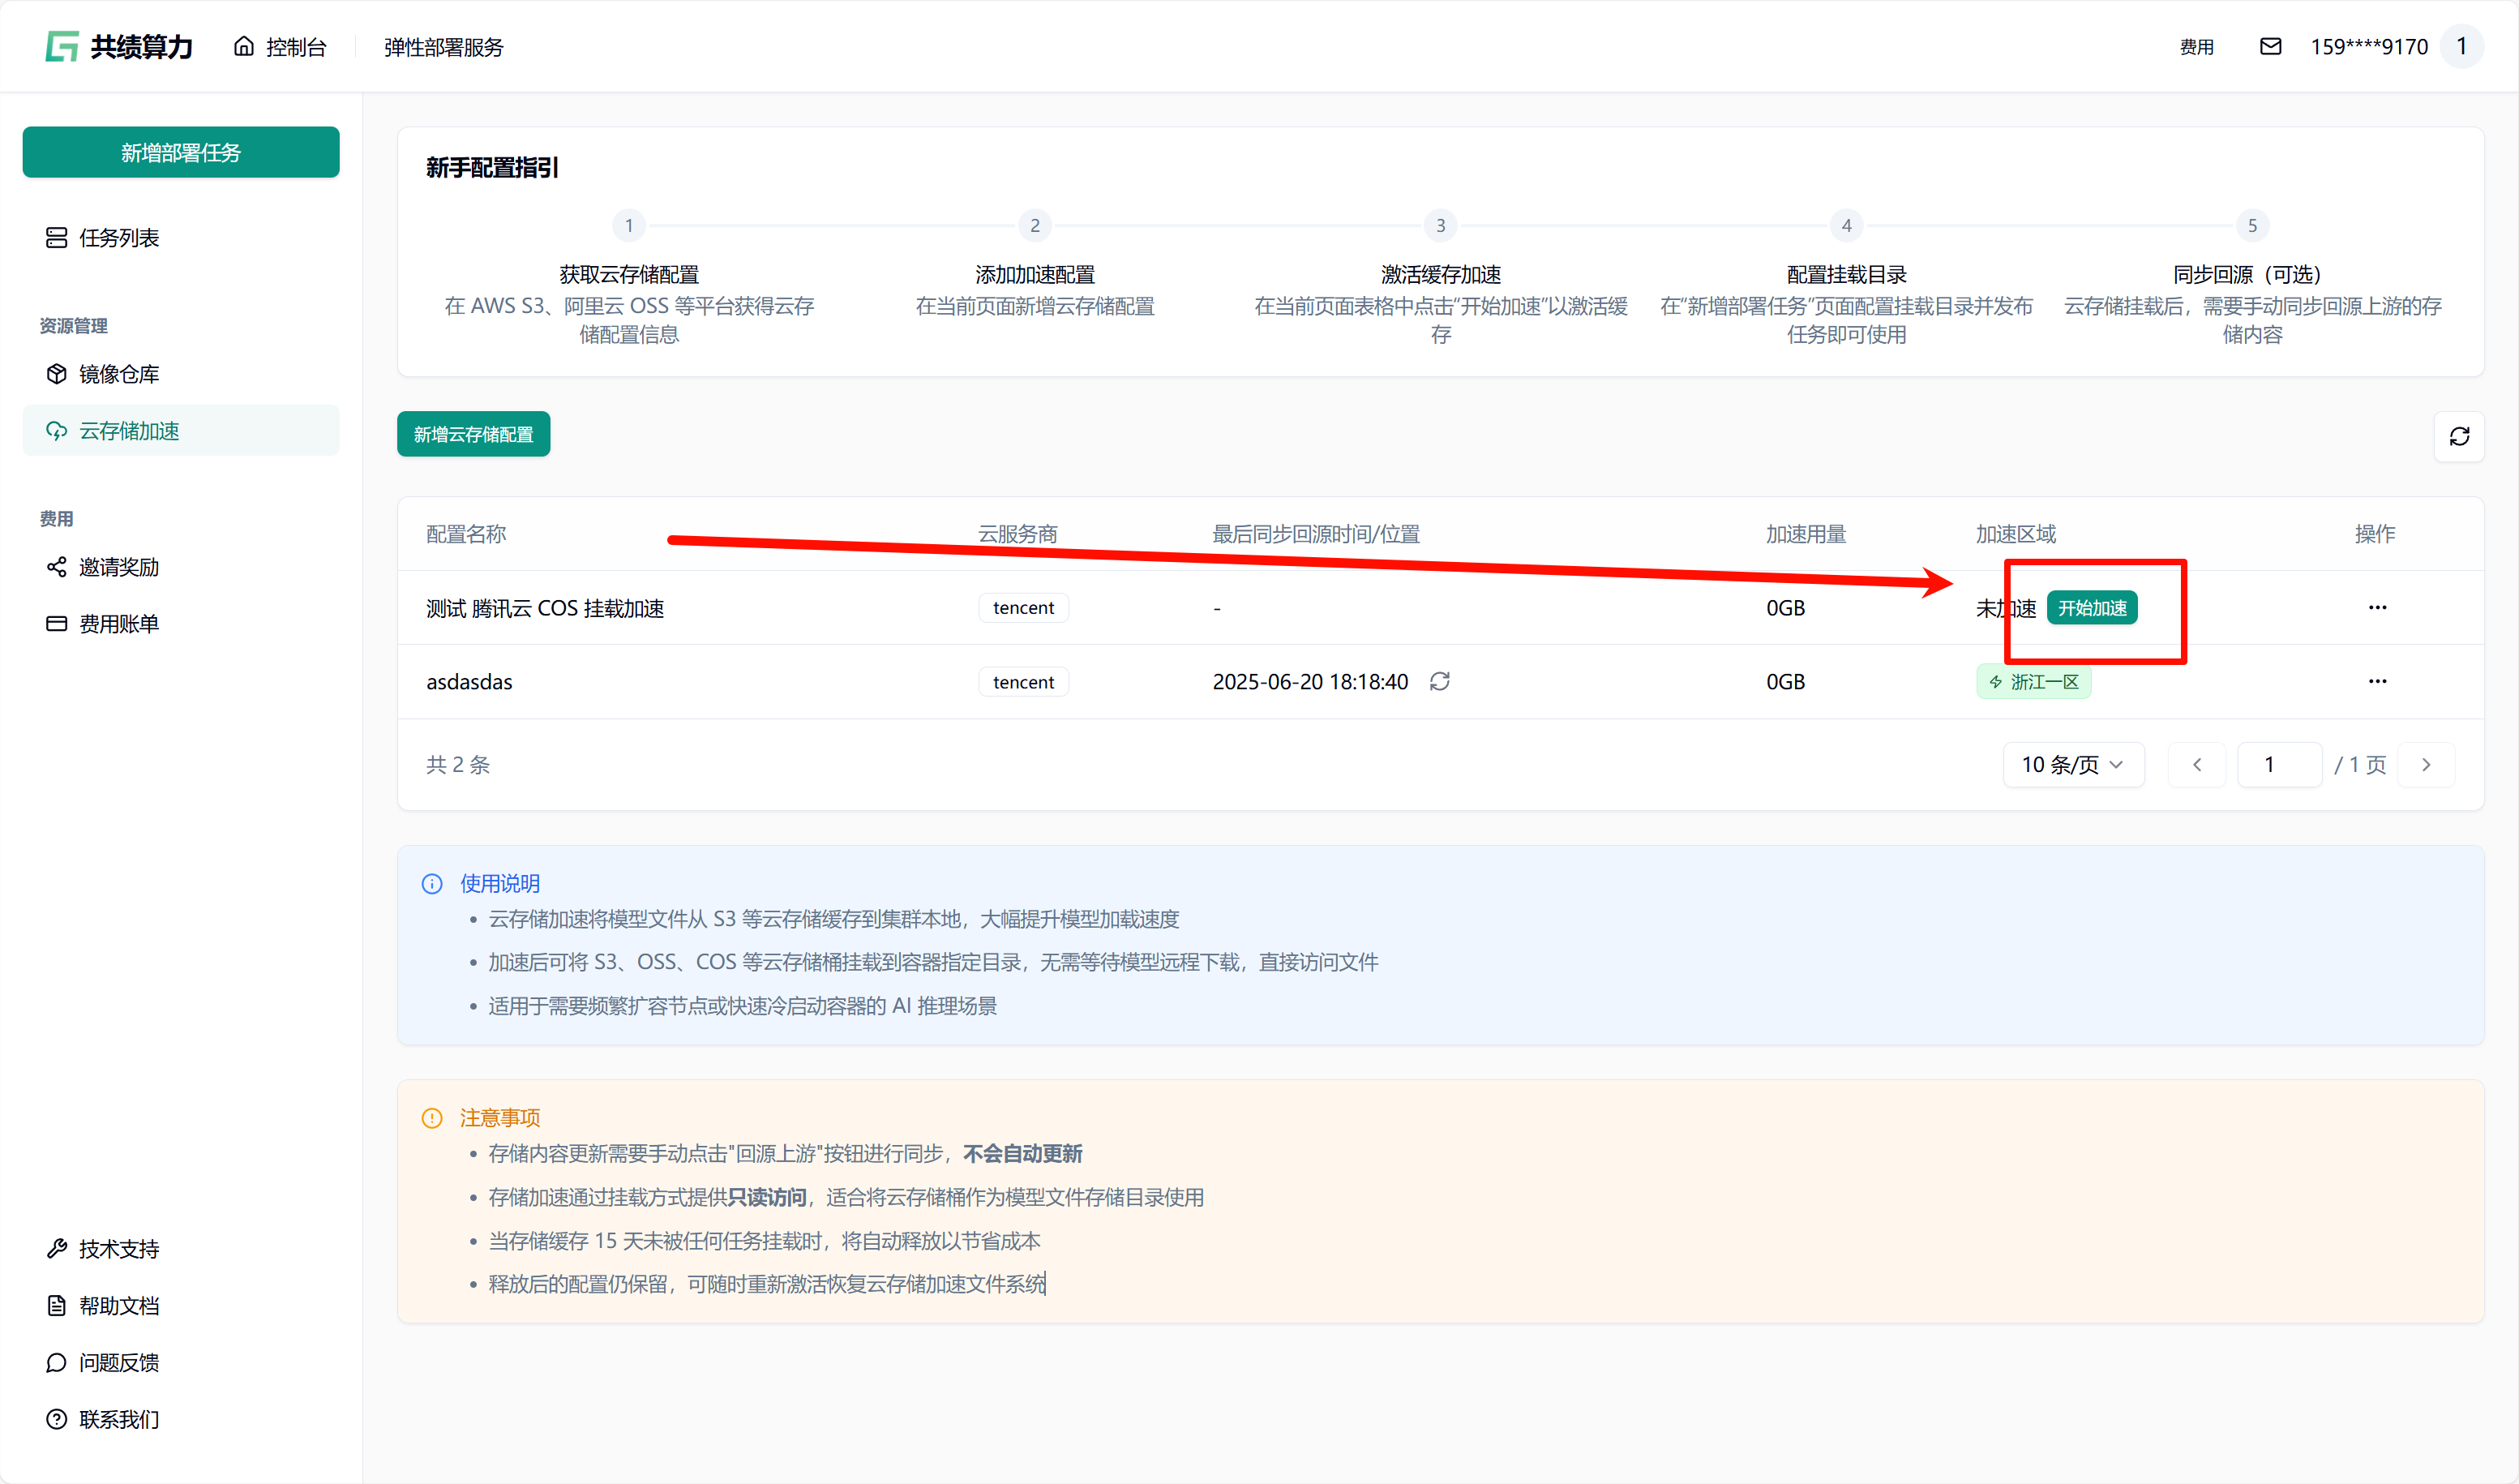This screenshot has width=2519, height=1484.
Task: Open the user avatar menu in header
Action: pos(2461,47)
